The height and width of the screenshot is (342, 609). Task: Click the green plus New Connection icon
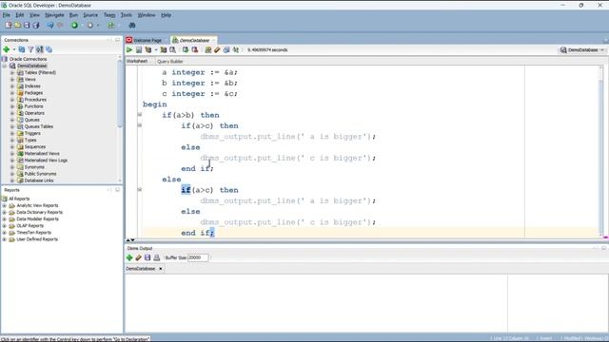(x=7, y=49)
